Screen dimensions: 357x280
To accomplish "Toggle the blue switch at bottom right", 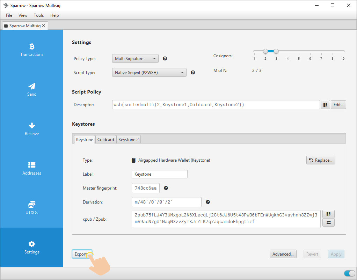I will pos(349,273).
